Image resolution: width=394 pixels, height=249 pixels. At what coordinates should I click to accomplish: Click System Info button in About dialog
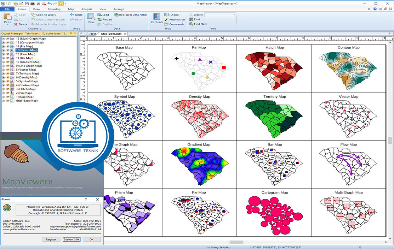tap(72, 239)
